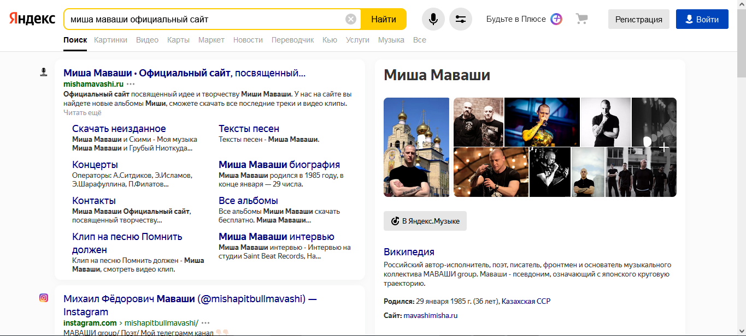
Task: Open search settings sliders icon
Action: [x=461, y=19]
